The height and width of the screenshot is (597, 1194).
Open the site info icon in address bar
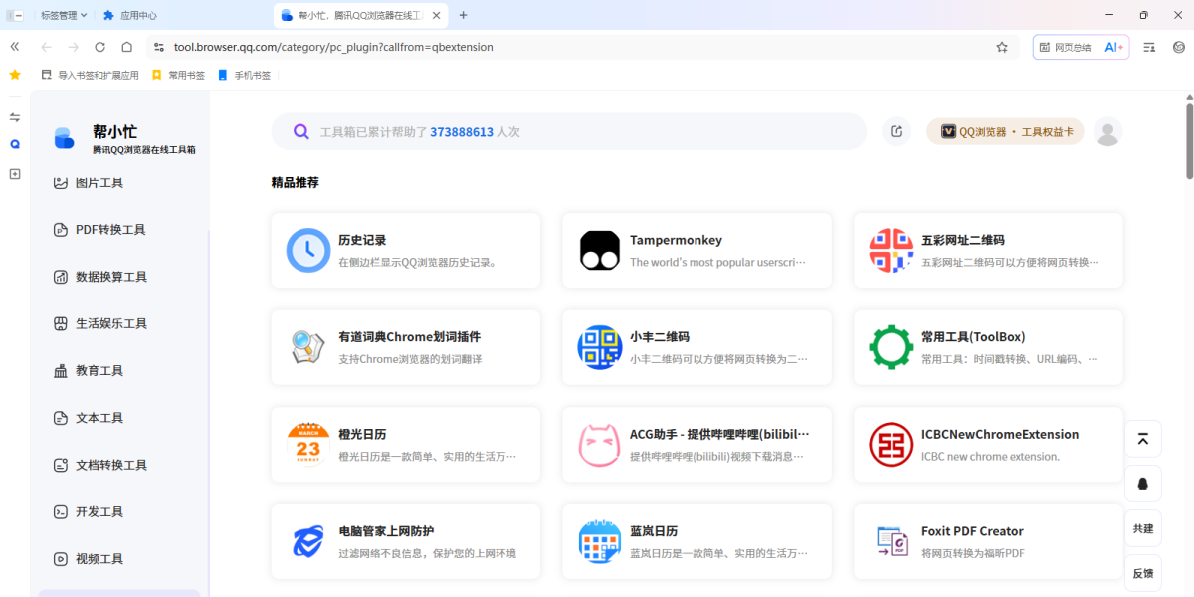158,47
